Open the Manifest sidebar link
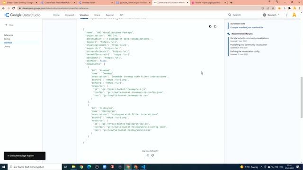 (x=8, y=42)
